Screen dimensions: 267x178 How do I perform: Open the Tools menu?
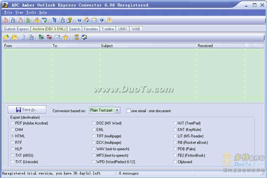31,12
